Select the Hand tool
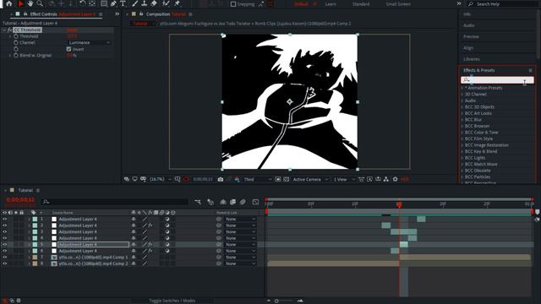 pyautogui.click(x=30, y=3)
